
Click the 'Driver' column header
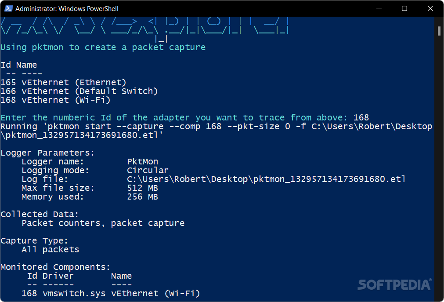(58, 276)
